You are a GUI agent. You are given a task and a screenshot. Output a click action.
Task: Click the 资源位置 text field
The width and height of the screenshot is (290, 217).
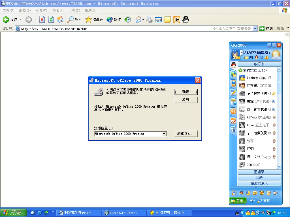[128, 134]
